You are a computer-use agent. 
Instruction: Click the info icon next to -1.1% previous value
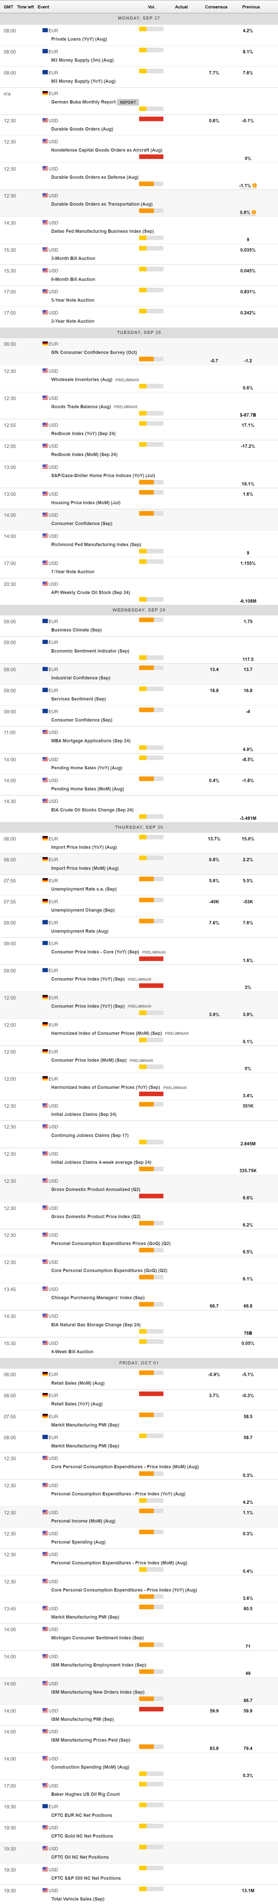[x=254, y=185]
